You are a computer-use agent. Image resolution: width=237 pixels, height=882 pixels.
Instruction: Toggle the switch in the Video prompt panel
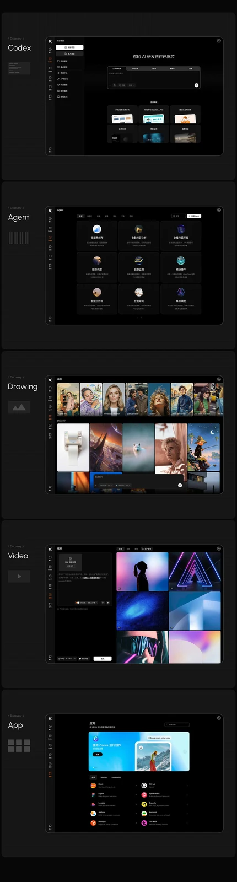77,603
